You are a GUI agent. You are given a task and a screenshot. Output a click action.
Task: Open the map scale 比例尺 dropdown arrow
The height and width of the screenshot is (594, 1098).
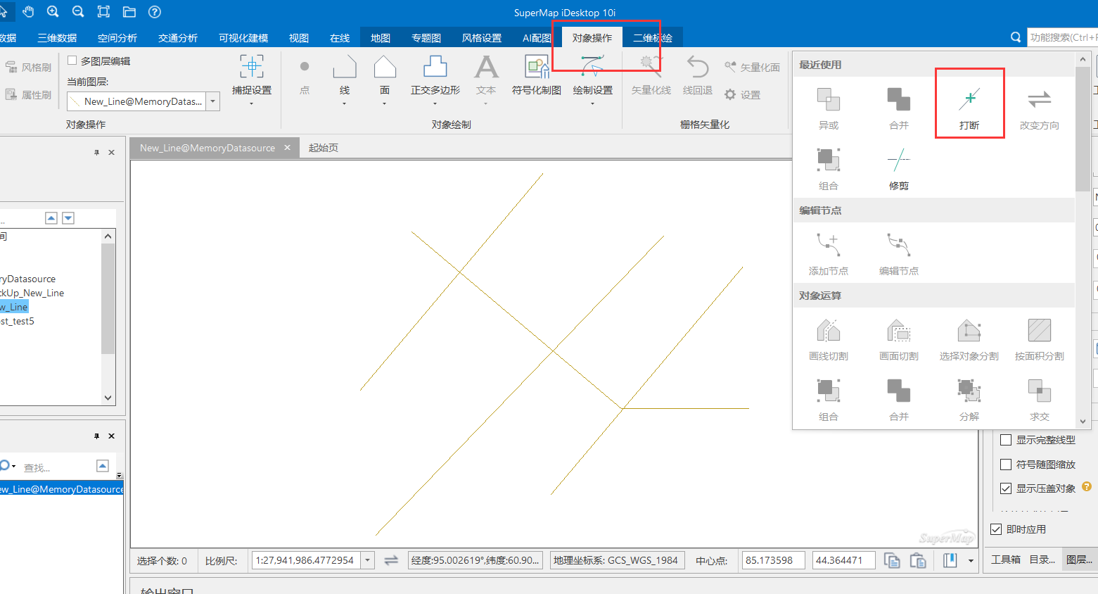click(368, 560)
